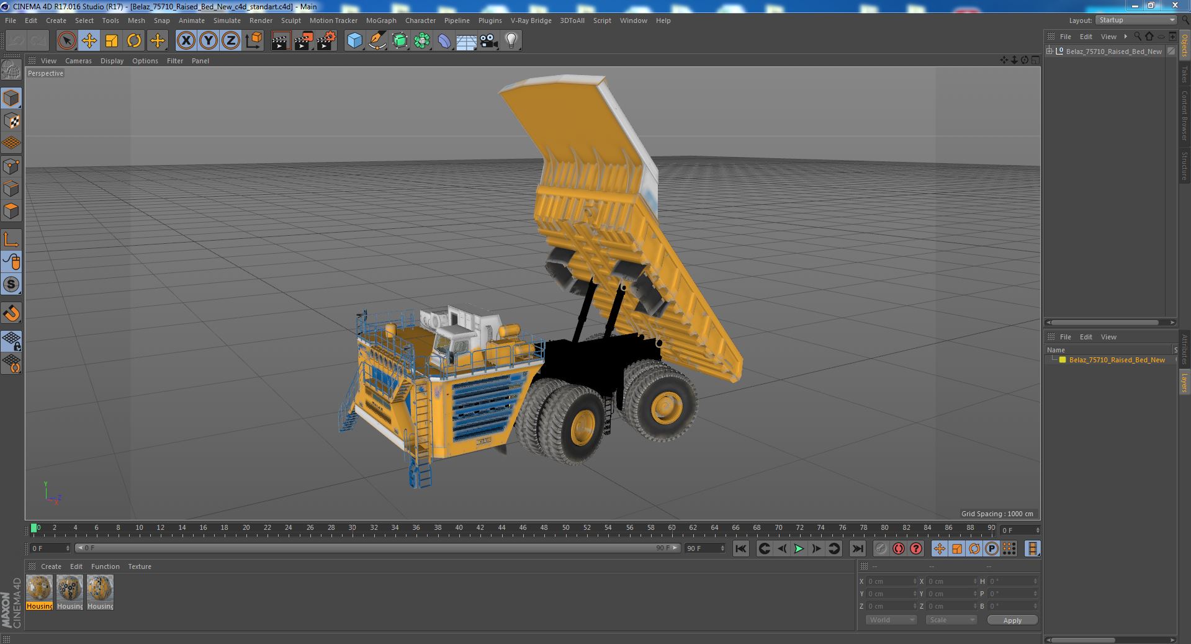1191x644 pixels.
Task: Select the Scale tool
Action: (112, 41)
